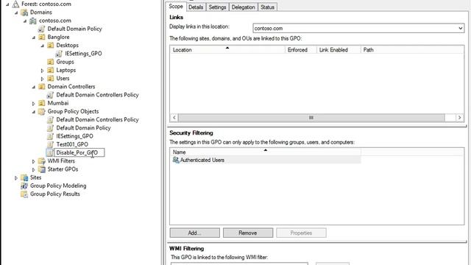
Task: Click the Properties button
Action: [301, 233]
